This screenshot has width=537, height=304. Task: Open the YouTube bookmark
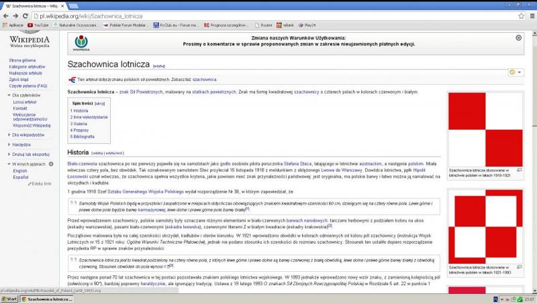[38, 25]
